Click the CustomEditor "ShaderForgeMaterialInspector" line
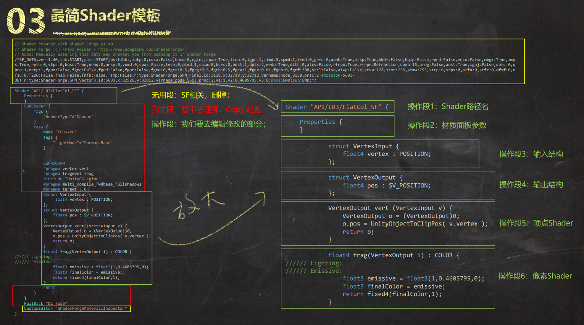 [x=76, y=309]
